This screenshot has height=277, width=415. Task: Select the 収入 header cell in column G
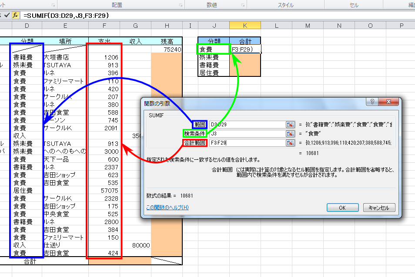pyautogui.click(x=136, y=41)
